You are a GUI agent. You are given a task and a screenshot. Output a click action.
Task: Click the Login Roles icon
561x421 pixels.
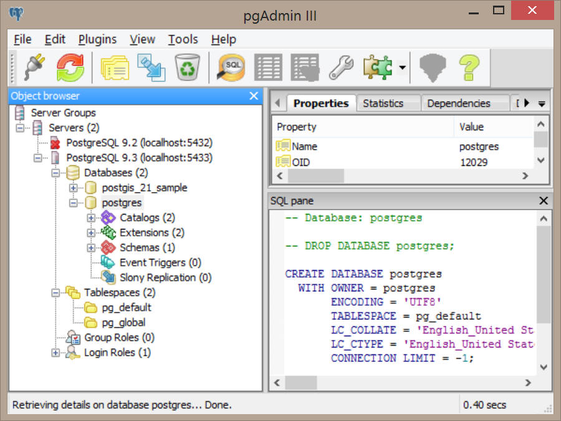73,352
